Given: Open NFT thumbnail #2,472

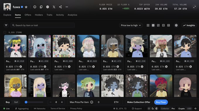Looking at the screenshot, I should tap(113, 46).
